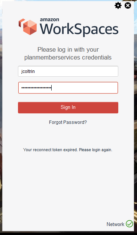137x235 pixels.
Task: Focus the masked password field
Action: coord(68,88)
